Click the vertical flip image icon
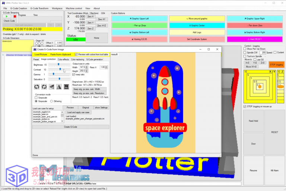This screenshot has height=191, width=286. (51, 87)
